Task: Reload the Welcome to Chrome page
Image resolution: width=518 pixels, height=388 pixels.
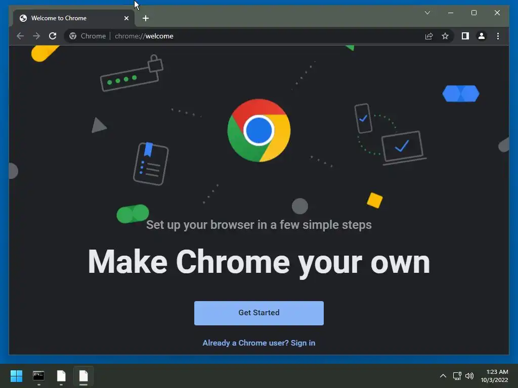Action: coord(53,36)
